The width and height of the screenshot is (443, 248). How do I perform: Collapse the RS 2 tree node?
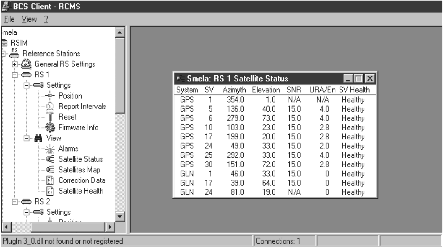click(14, 202)
